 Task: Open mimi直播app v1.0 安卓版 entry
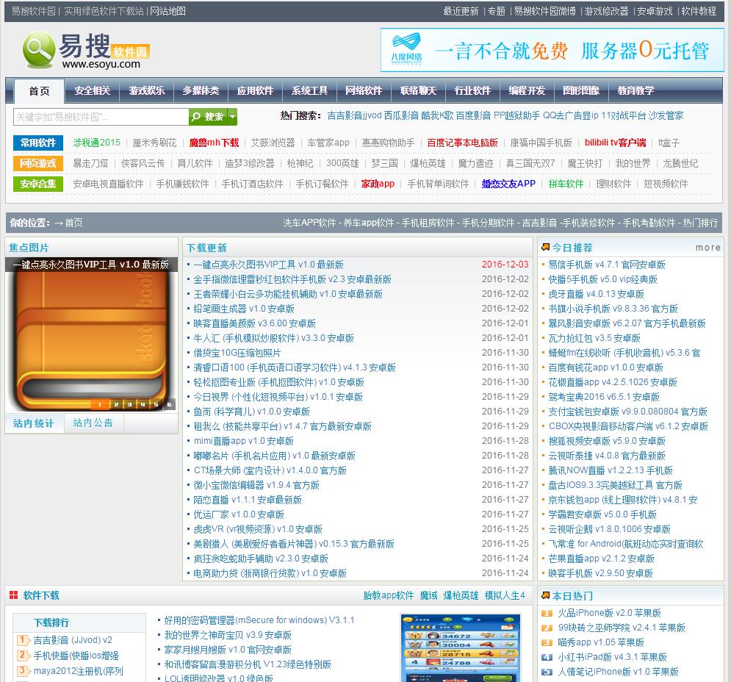pyautogui.click(x=243, y=441)
